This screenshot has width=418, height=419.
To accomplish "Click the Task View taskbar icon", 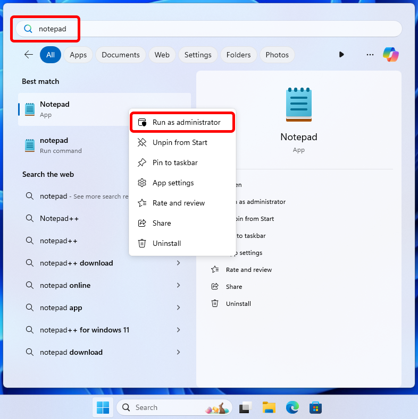I will click(x=245, y=407).
